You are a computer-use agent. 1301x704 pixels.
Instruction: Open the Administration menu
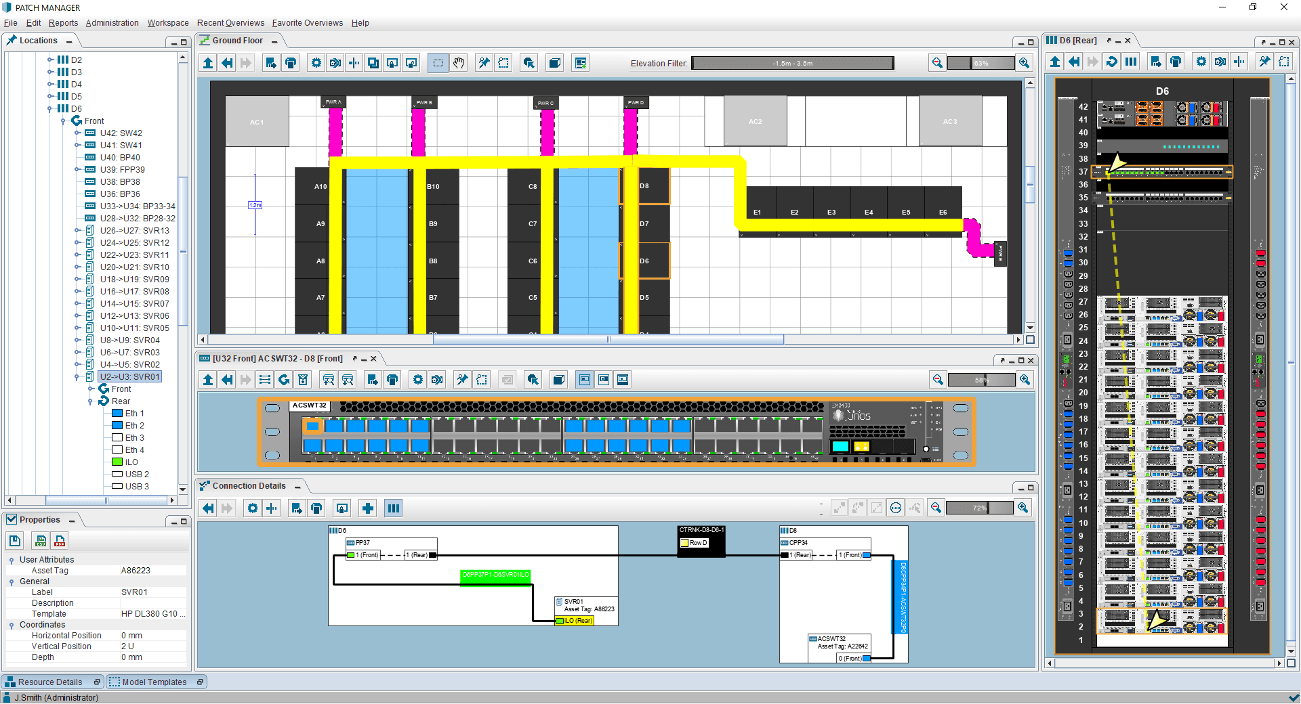(x=112, y=22)
